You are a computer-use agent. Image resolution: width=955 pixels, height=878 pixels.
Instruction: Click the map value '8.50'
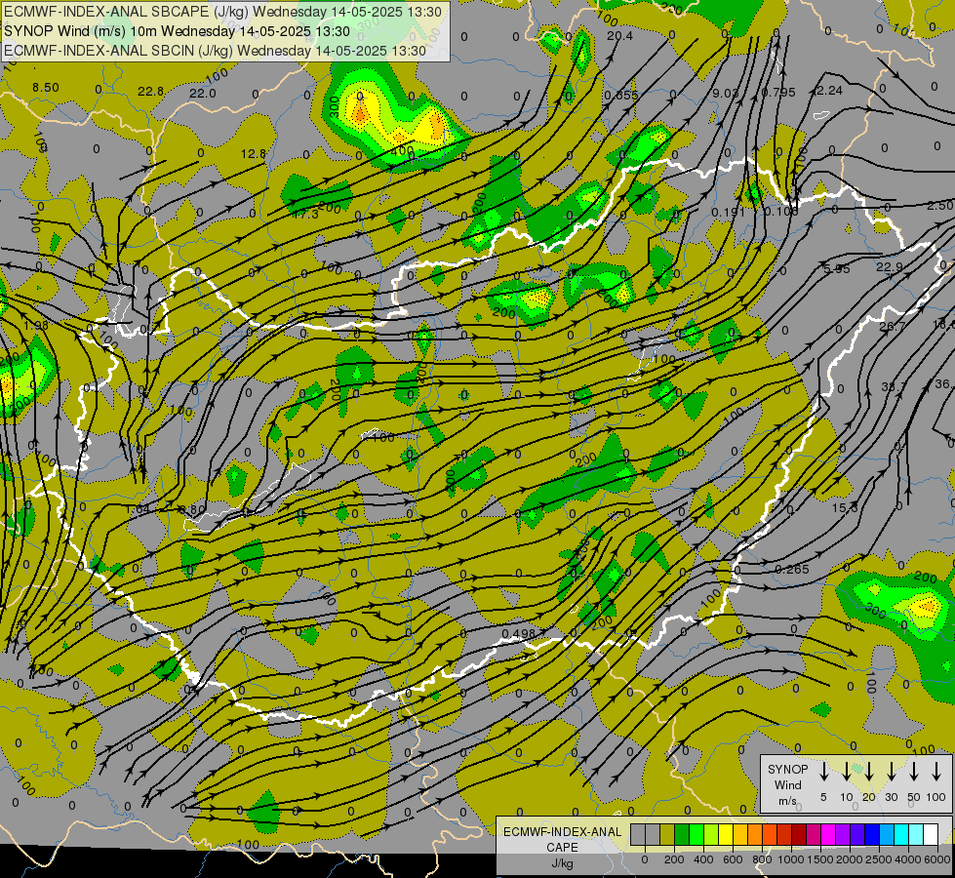pyautogui.click(x=46, y=88)
